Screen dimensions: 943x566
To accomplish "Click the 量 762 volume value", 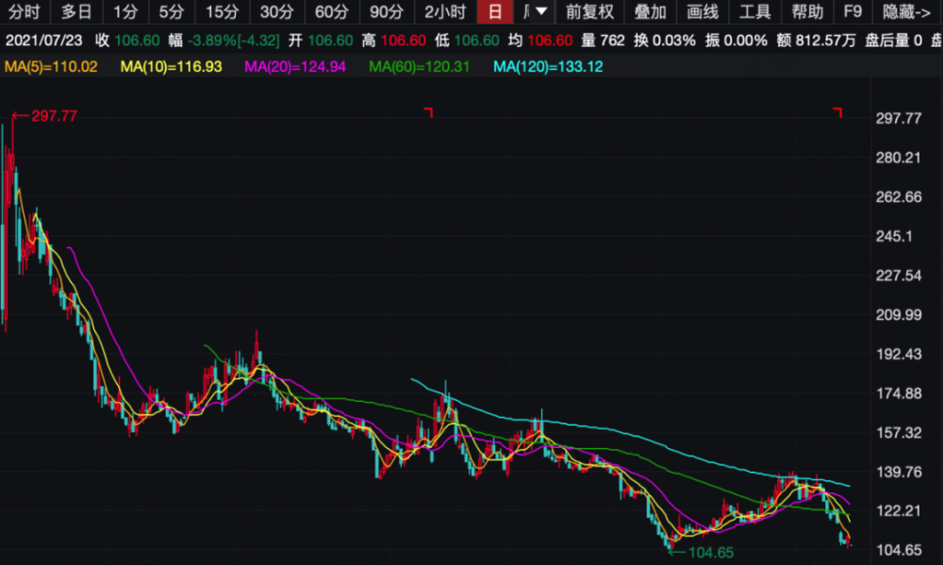I will coord(603,41).
